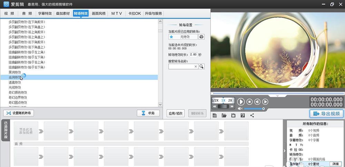Click the new project HD icon
Screen dimensions: 345x167
pyautogui.click(x=215, y=115)
